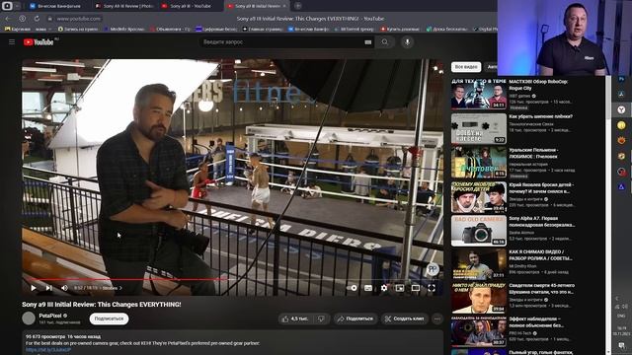Skip to the next video
Viewport: 632px width, 355px height.
click(x=48, y=288)
